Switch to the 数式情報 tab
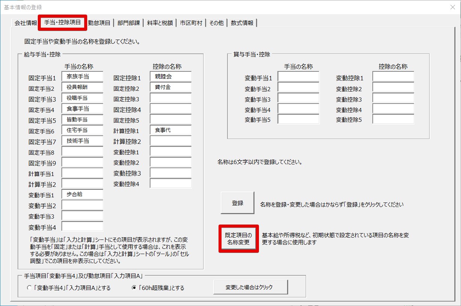The image size is (461, 306). [242, 23]
